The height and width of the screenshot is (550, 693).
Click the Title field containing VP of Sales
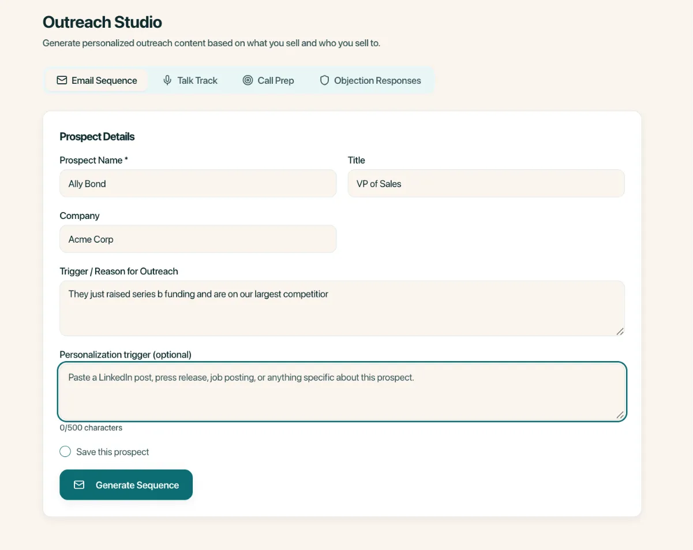click(486, 183)
